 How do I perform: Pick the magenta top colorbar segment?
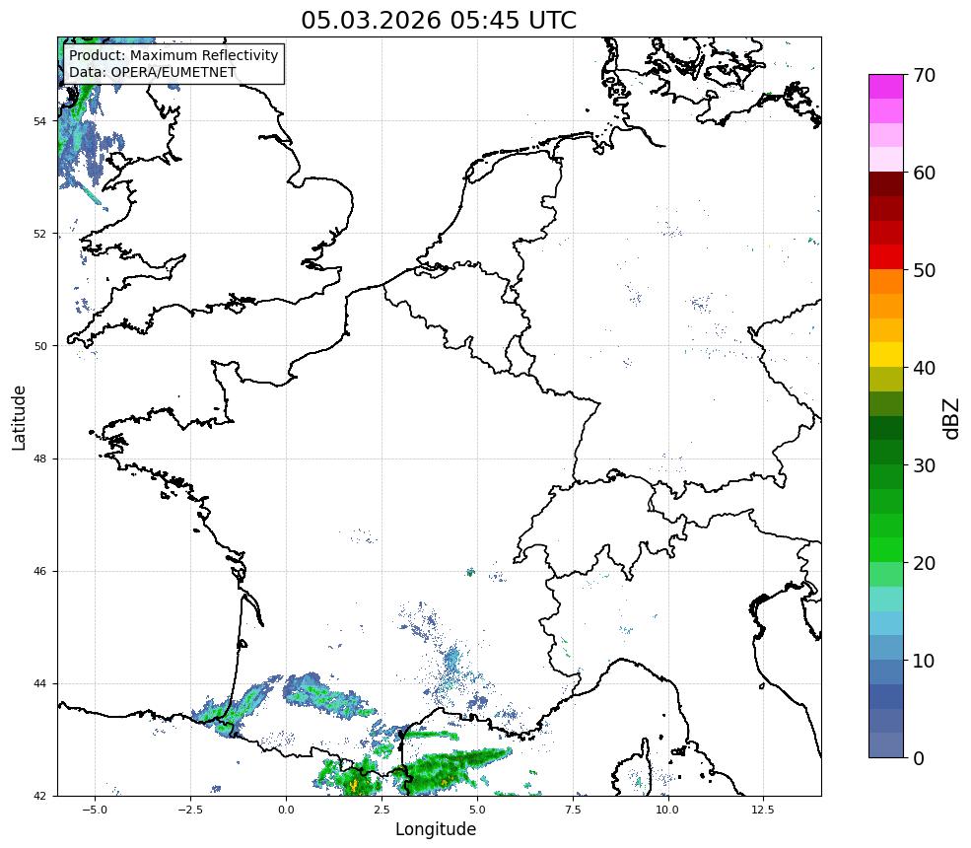(886, 87)
